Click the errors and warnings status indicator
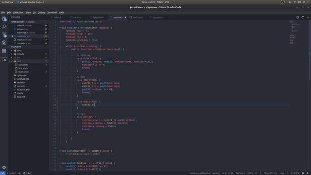 [27, 173]
